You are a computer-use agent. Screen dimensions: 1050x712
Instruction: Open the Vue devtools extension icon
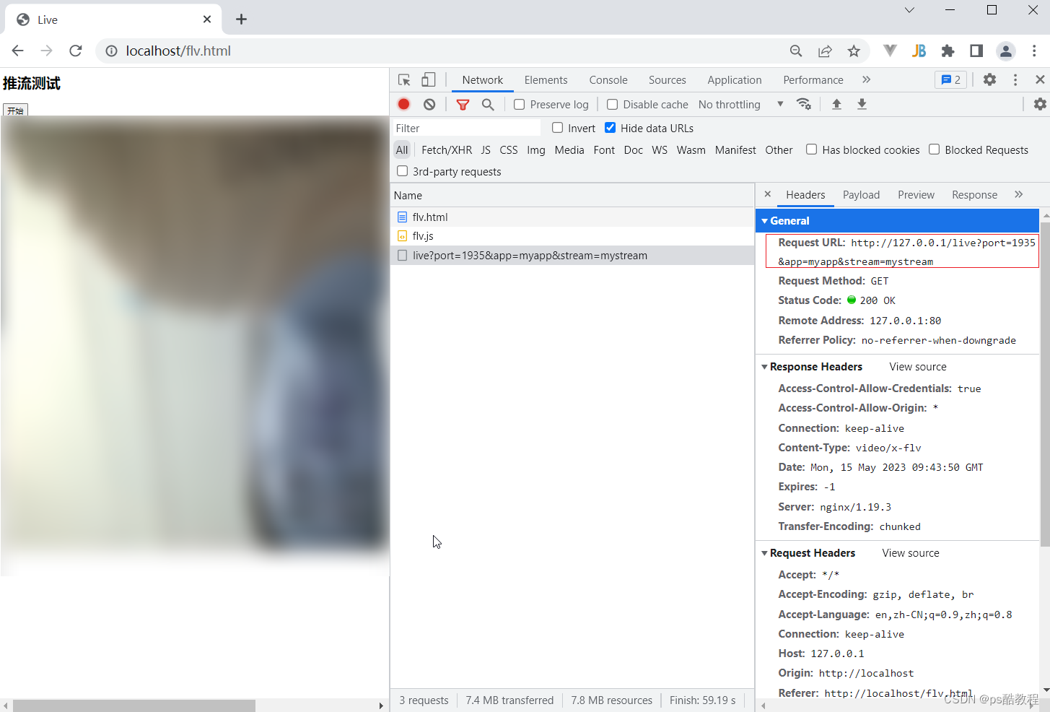[x=890, y=51]
